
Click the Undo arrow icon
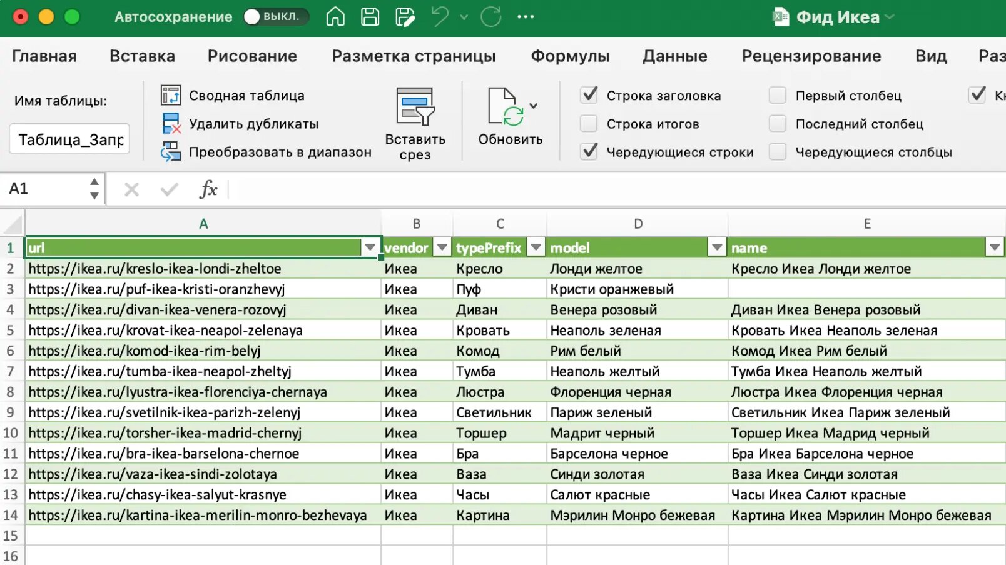[440, 16]
